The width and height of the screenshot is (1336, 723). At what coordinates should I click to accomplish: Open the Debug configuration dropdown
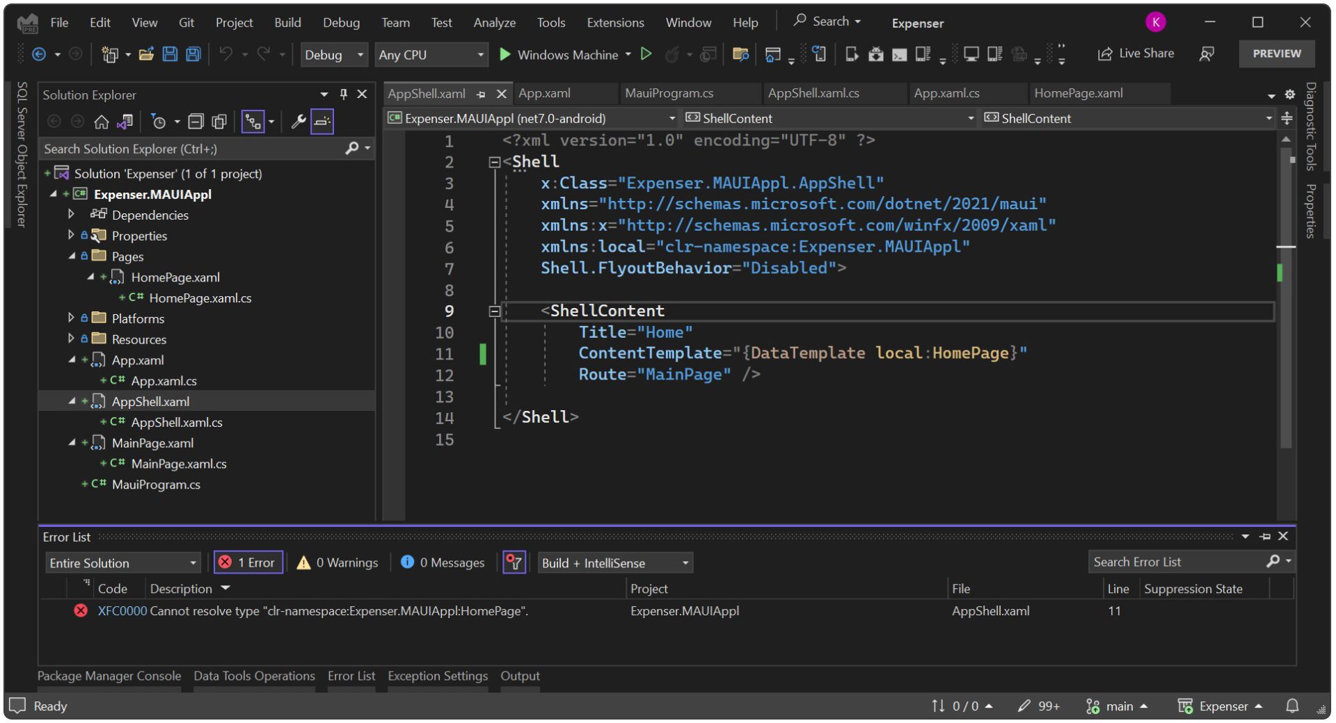pyautogui.click(x=334, y=55)
